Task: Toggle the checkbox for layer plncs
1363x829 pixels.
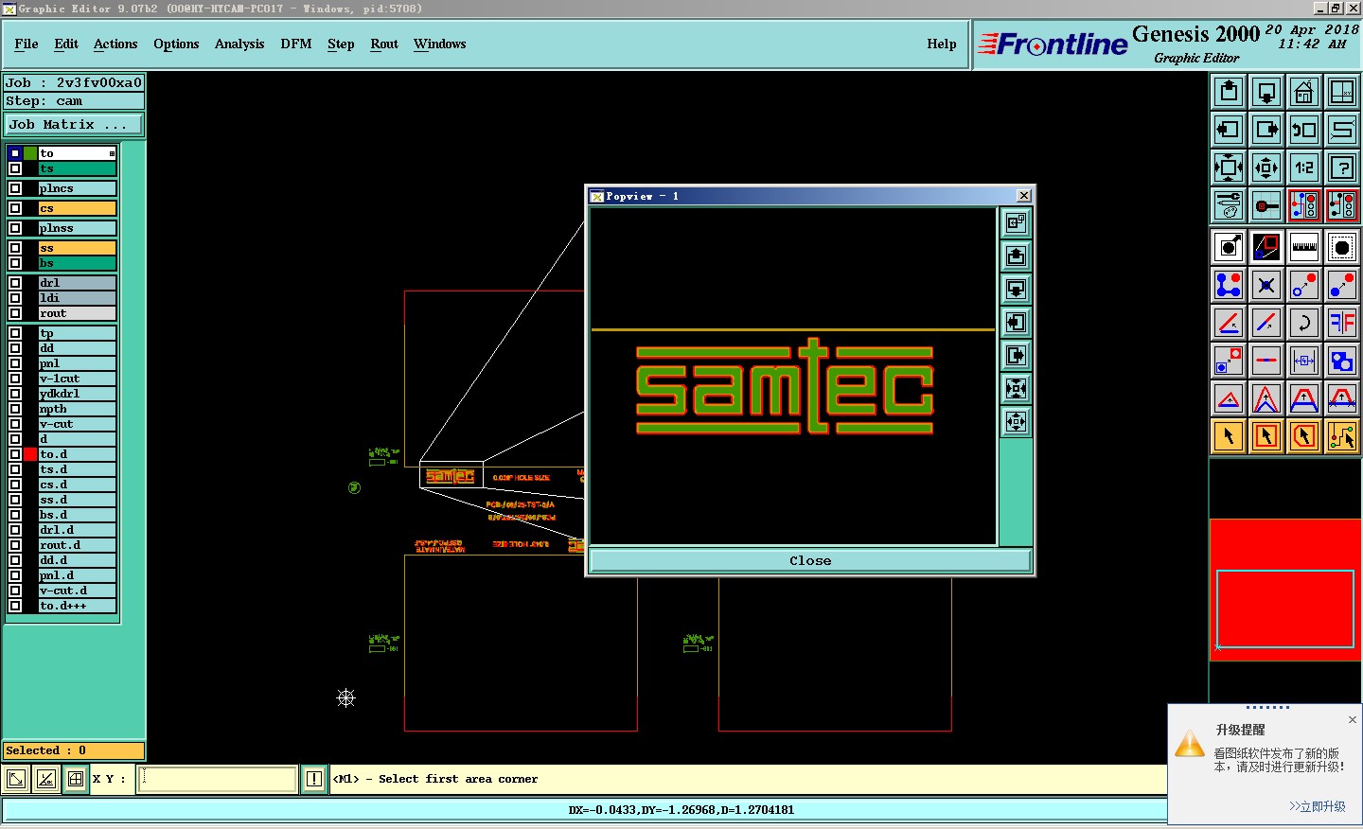Action: [15, 188]
